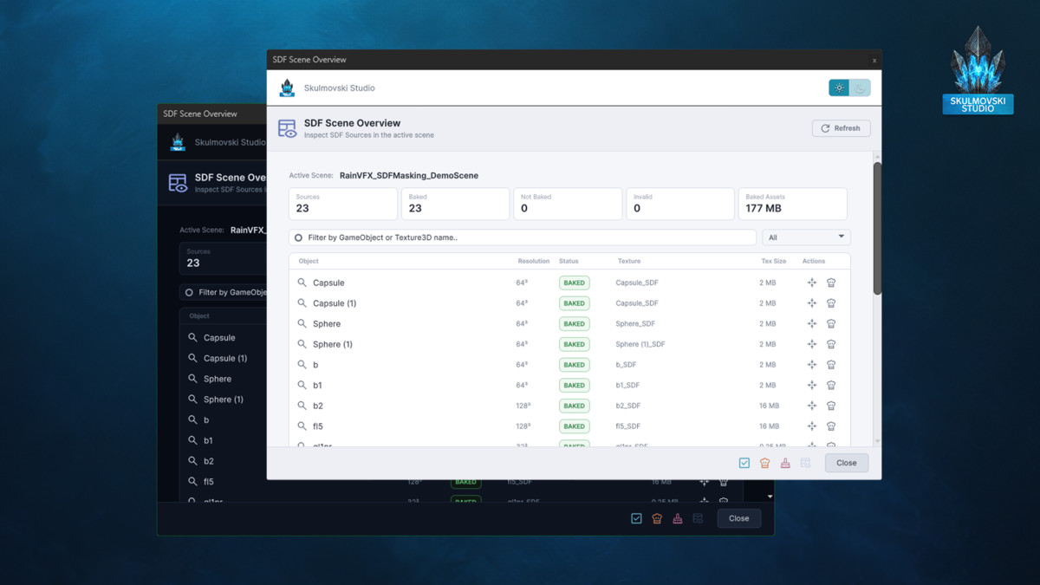Click magnifier icon beside Capsule in light window
Image resolution: width=1040 pixels, height=585 pixels.
[x=302, y=283]
